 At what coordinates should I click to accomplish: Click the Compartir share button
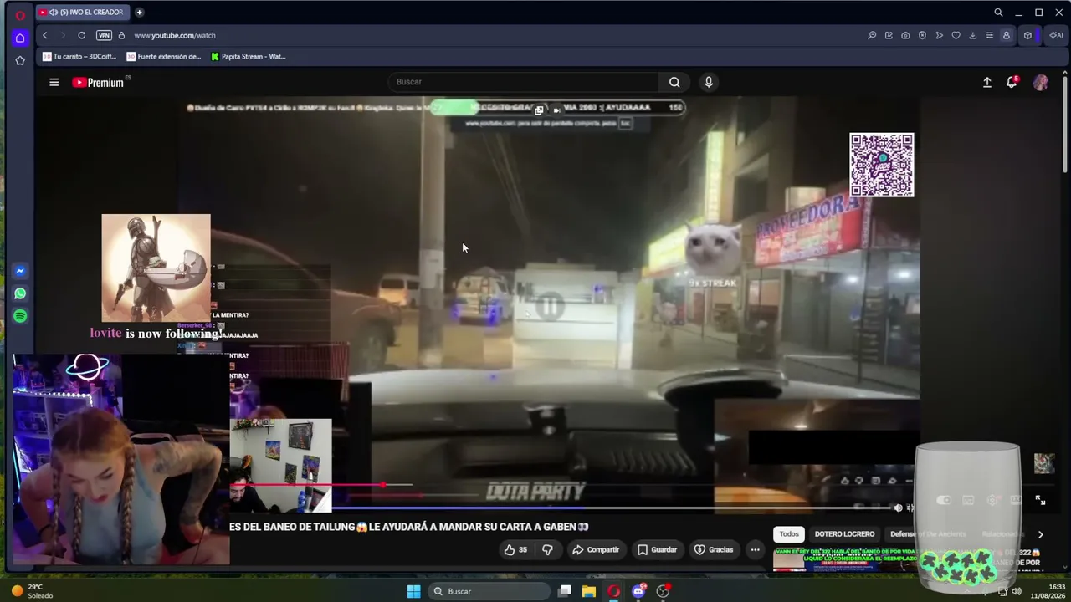tap(596, 549)
